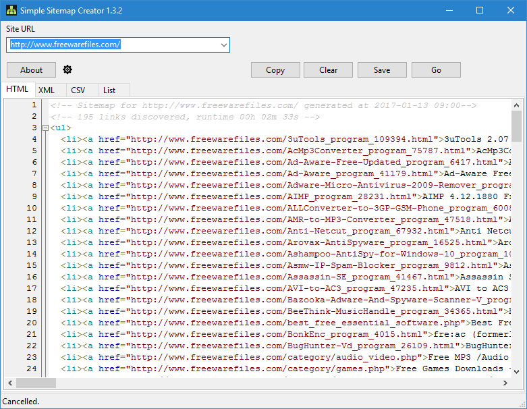Click the horizontal scrollbar right arrow
Image resolution: width=527 pixels, height=409 pixels.
[505, 383]
